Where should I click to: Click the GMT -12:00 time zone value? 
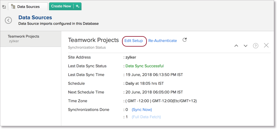[161, 101]
